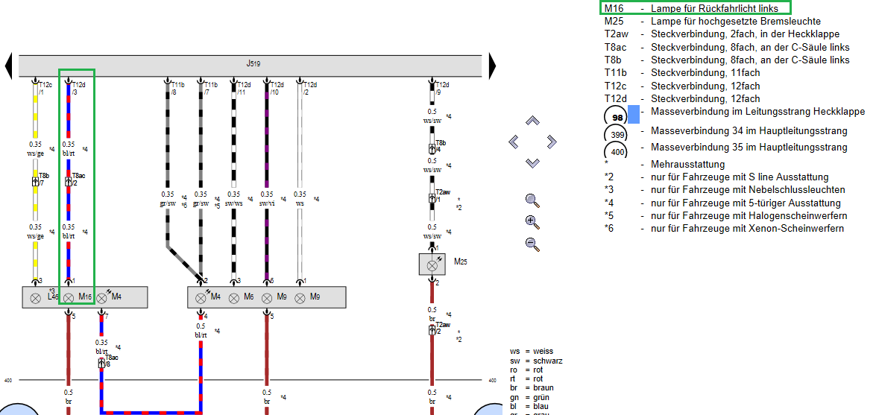
Task: Select the M25 high brake lamp symbol
Action: (x=432, y=265)
